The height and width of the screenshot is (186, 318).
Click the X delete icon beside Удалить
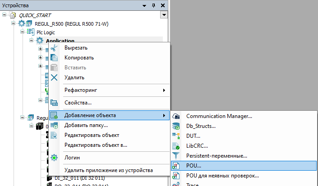pyautogui.click(x=54, y=77)
